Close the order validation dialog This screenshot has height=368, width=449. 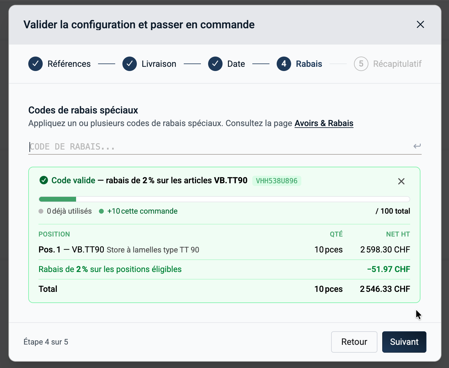[420, 24]
